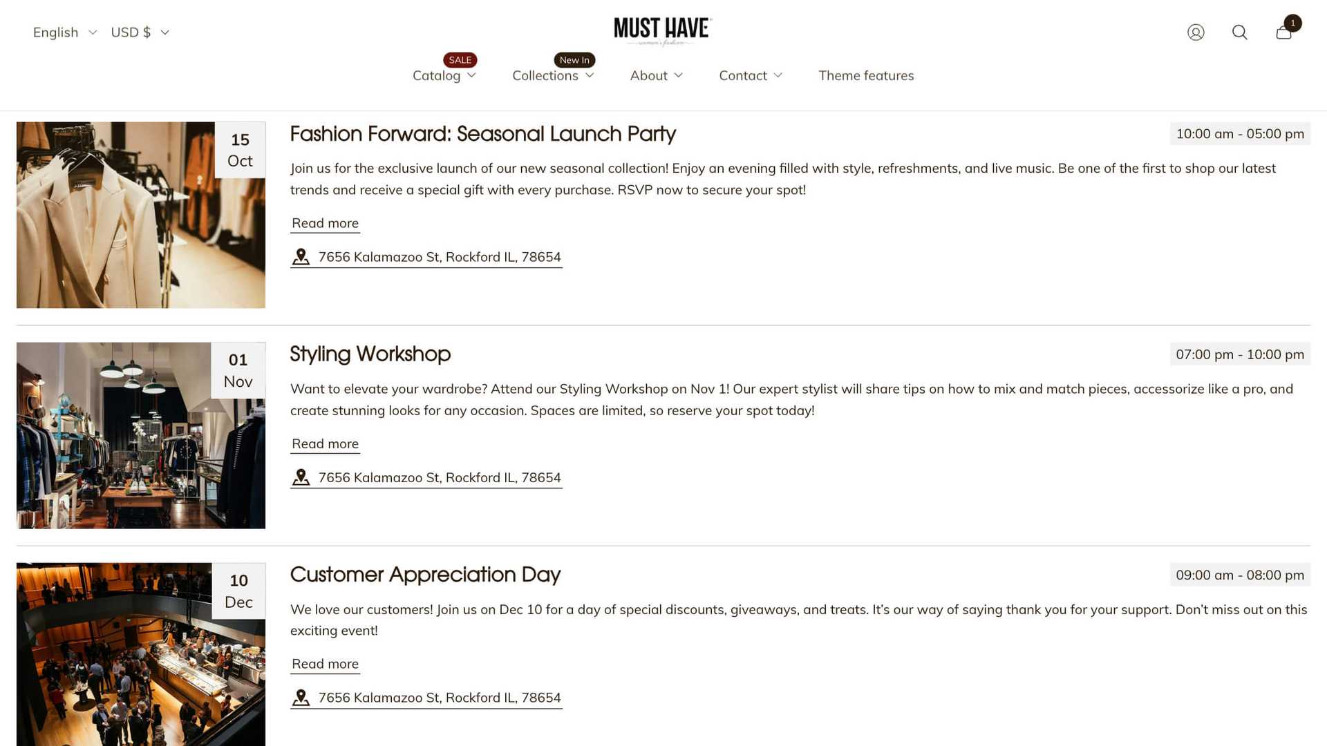Expand the USD $ currency selector
Image resolution: width=1327 pixels, height=746 pixels.
click(140, 32)
